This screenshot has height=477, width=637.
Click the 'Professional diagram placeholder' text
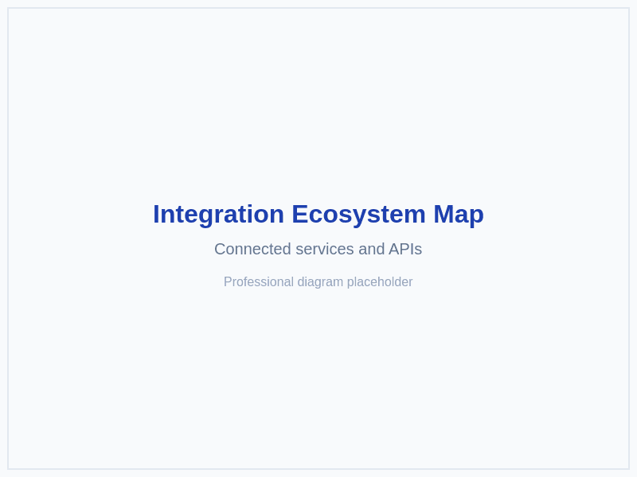[318, 282]
